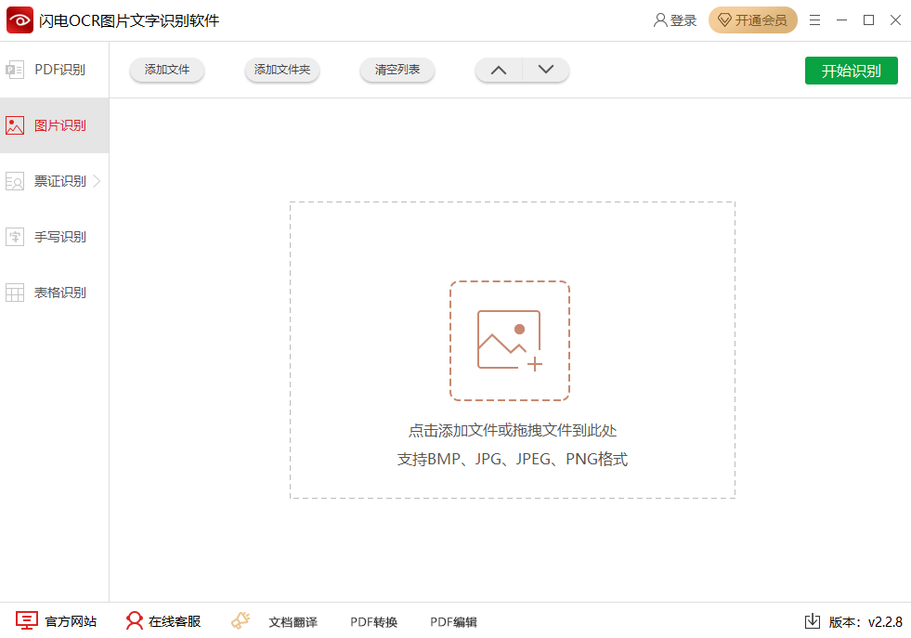Click the 文档翻译 translation icon
This screenshot has height=638, width=911.
(x=241, y=620)
